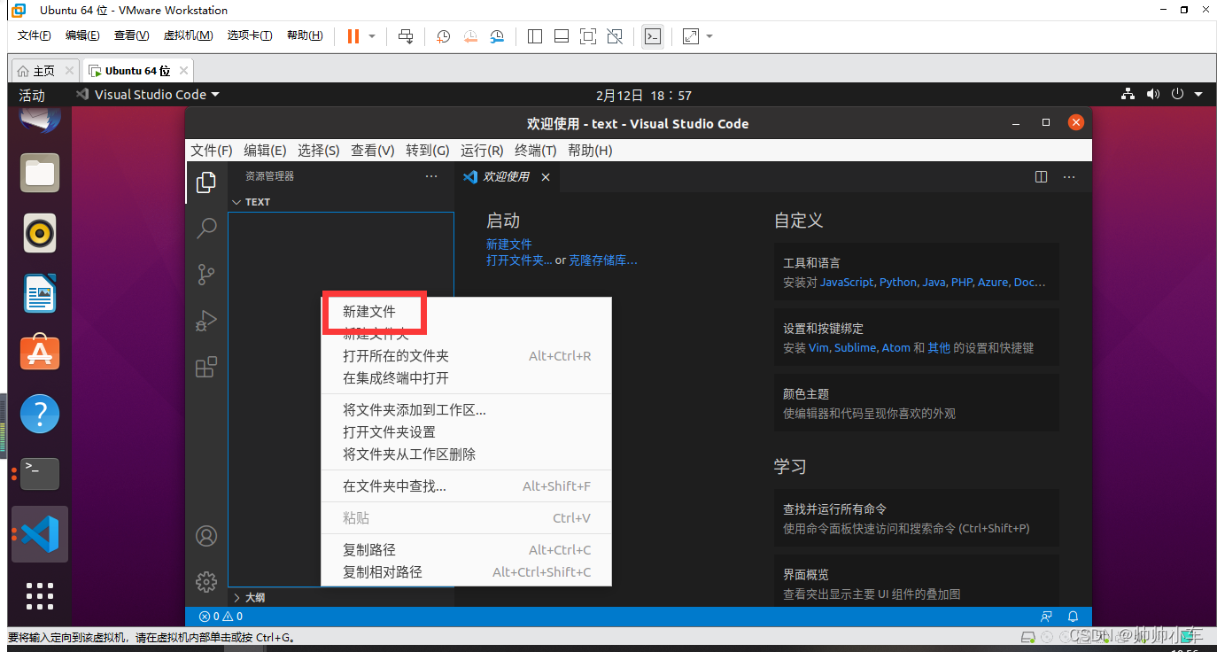Click the notifications bell in status bar

point(1074,617)
